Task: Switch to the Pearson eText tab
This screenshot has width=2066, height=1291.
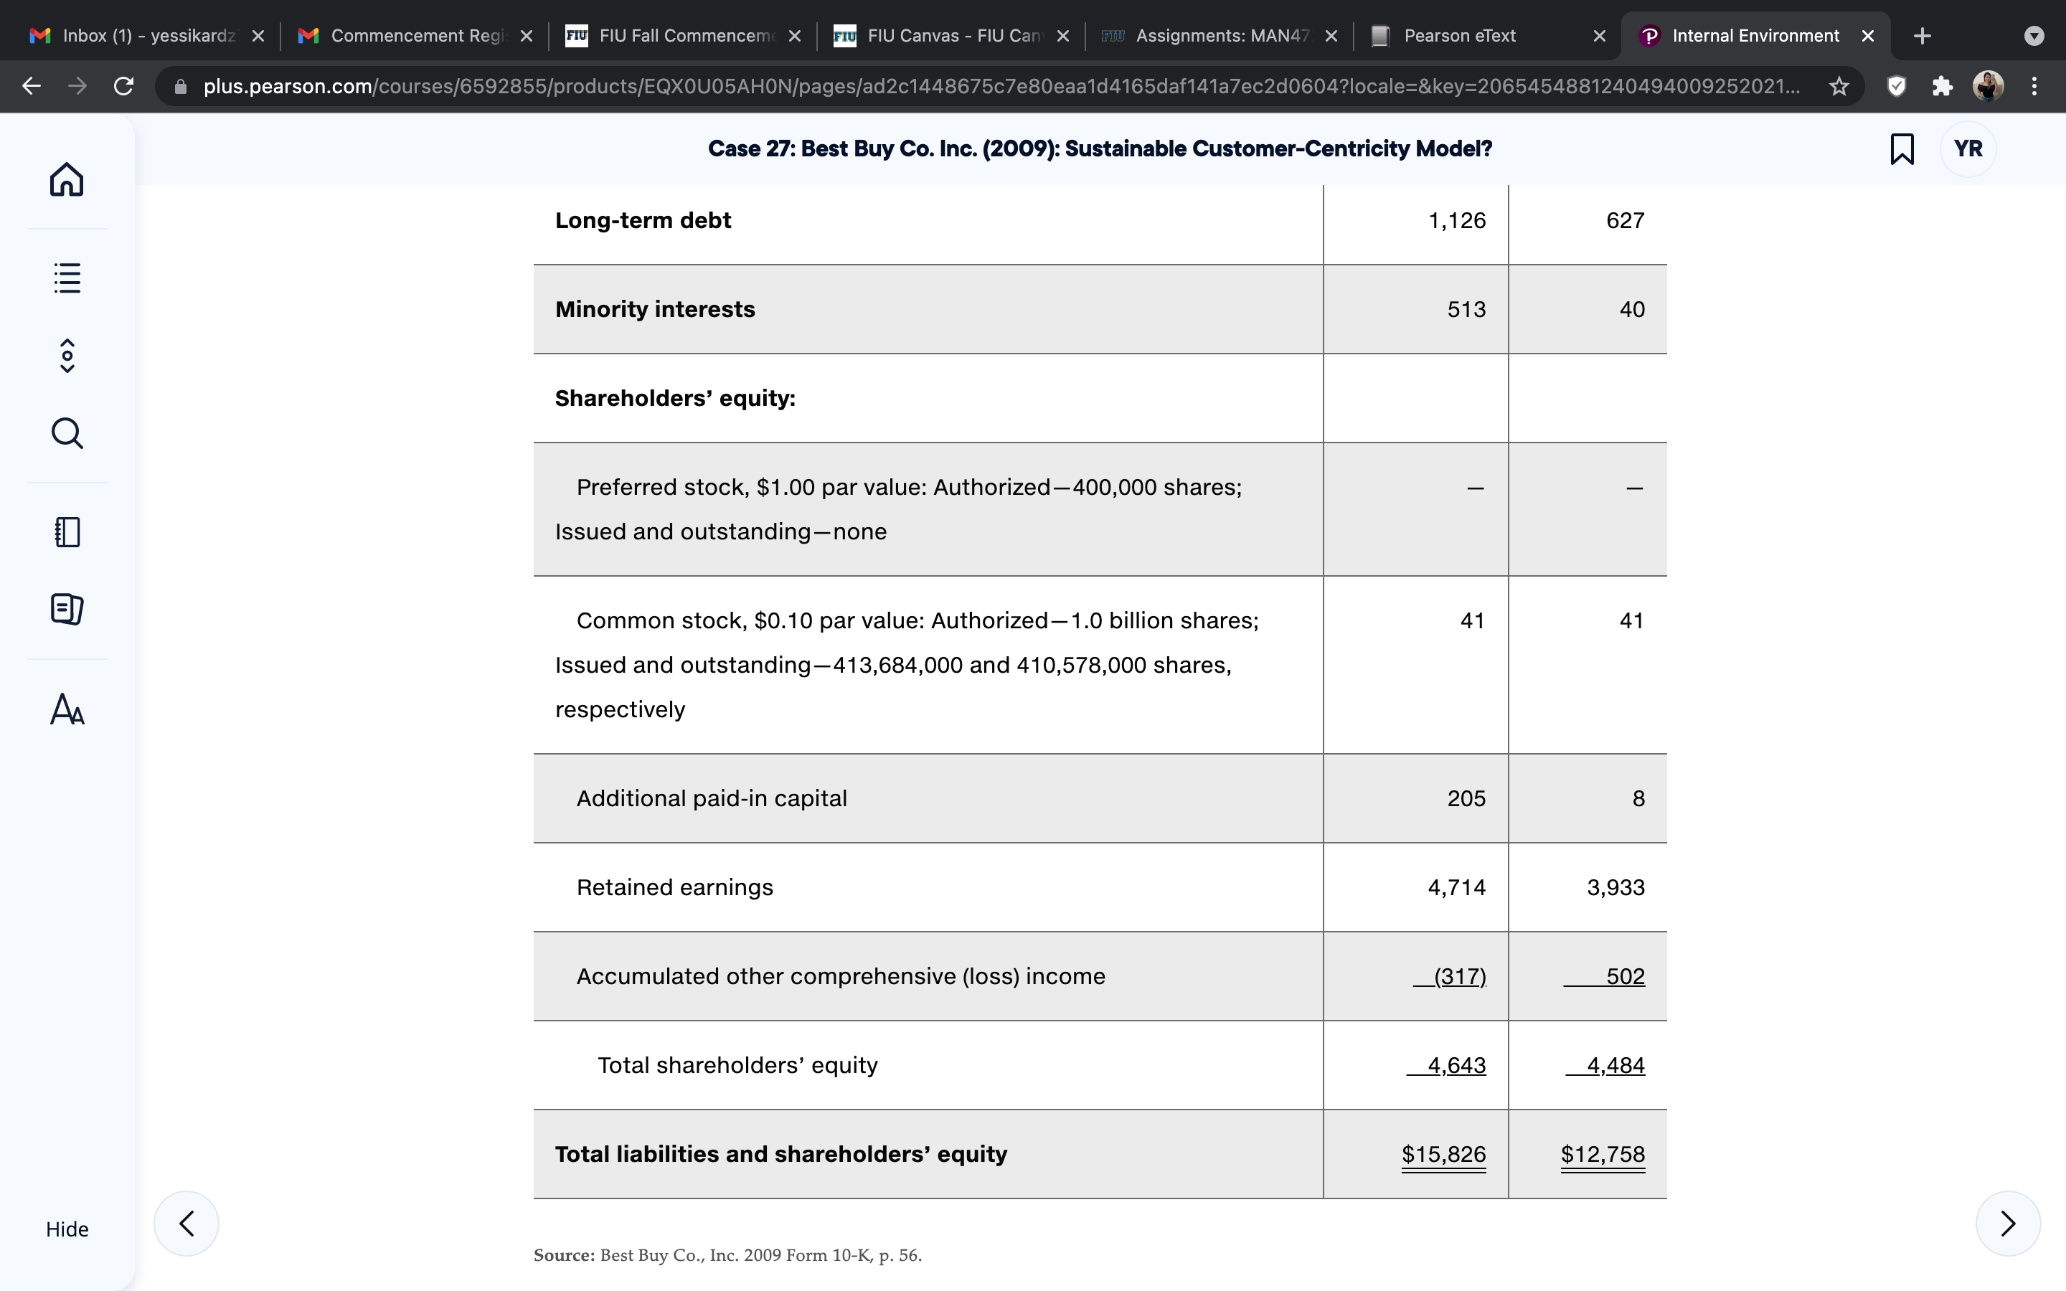Action: 1488,36
